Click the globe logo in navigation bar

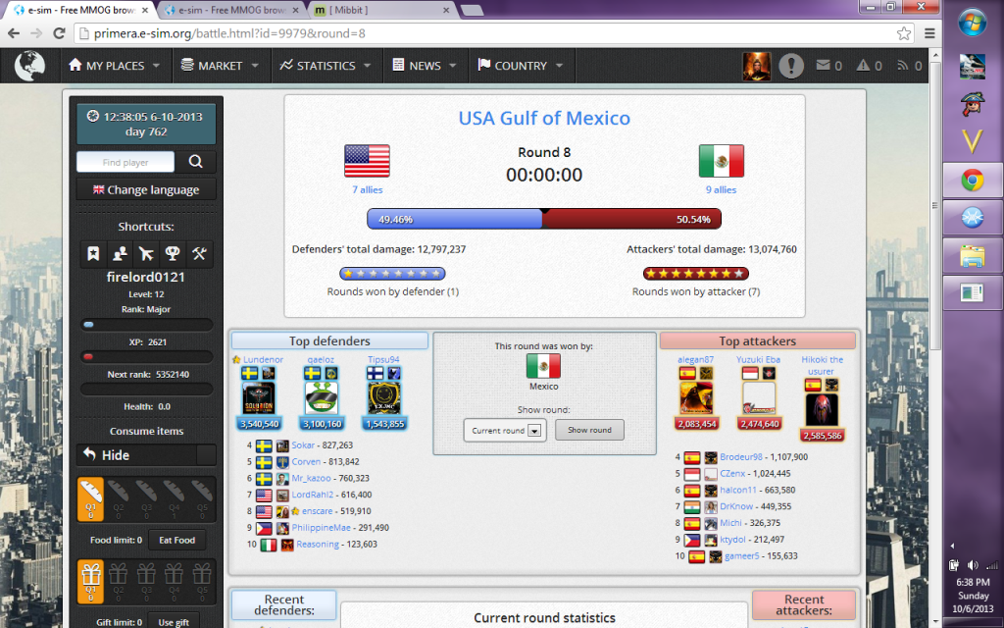[x=31, y=66]
